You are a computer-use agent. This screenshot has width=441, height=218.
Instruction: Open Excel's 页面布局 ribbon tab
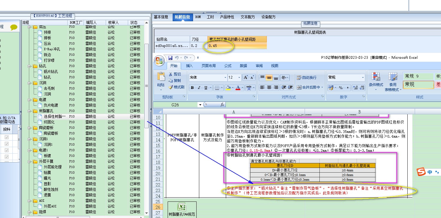(x=208, y=66)
